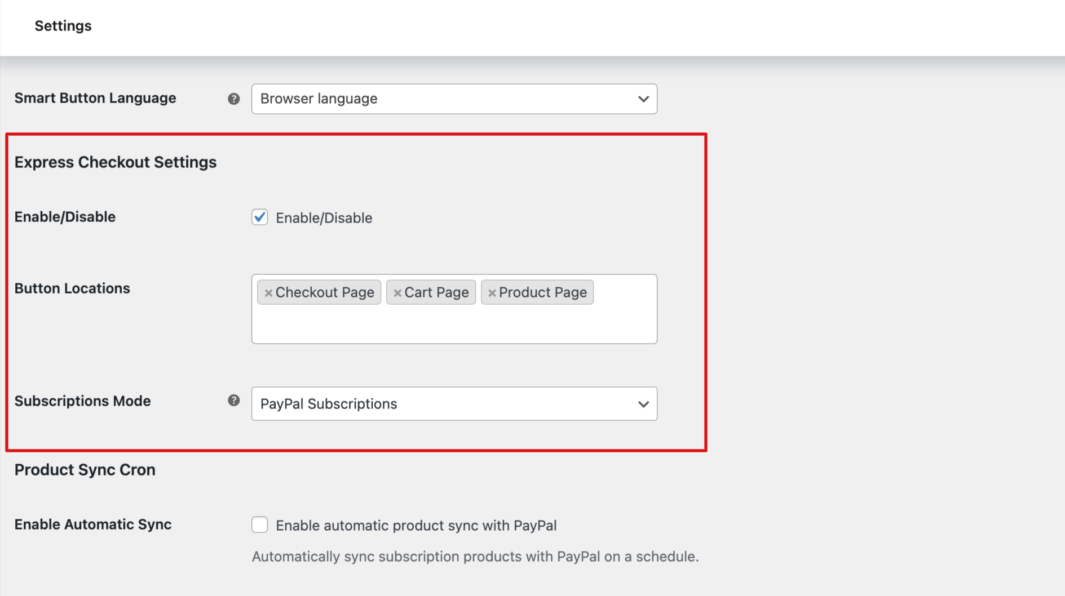
Task: Click the Enable/Disable label to toggle it
Action: pyautogui.click(x=323, y=217)
